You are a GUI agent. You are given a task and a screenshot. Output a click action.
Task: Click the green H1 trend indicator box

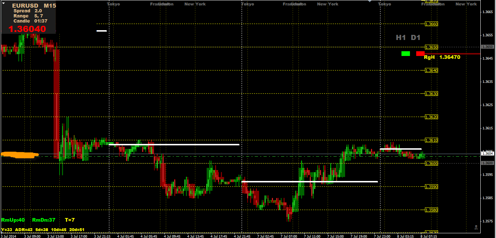[x=406, y=53]
